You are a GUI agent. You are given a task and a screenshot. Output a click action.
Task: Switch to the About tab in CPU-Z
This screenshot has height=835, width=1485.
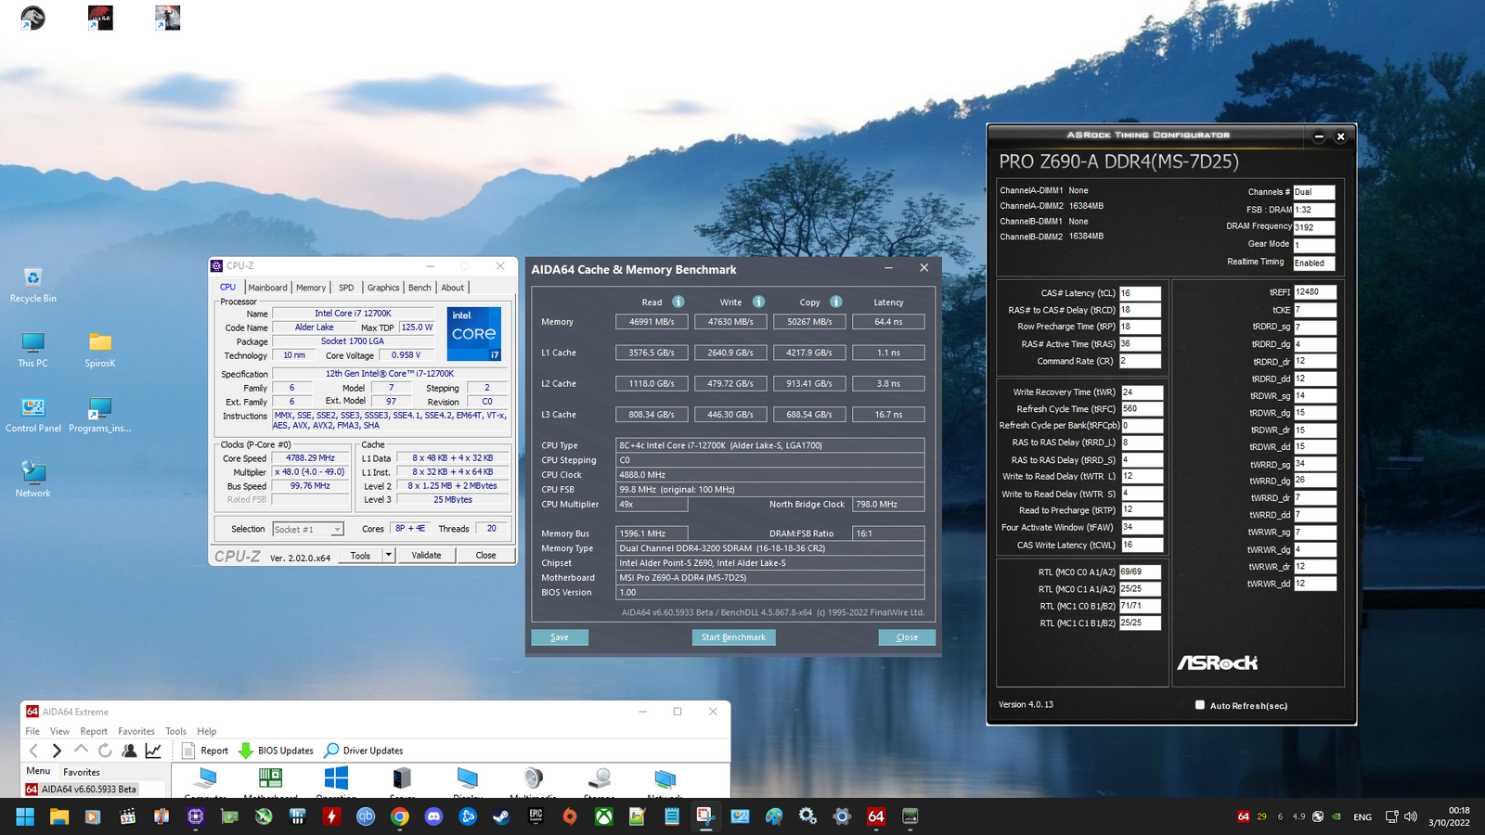pos(453,288)
